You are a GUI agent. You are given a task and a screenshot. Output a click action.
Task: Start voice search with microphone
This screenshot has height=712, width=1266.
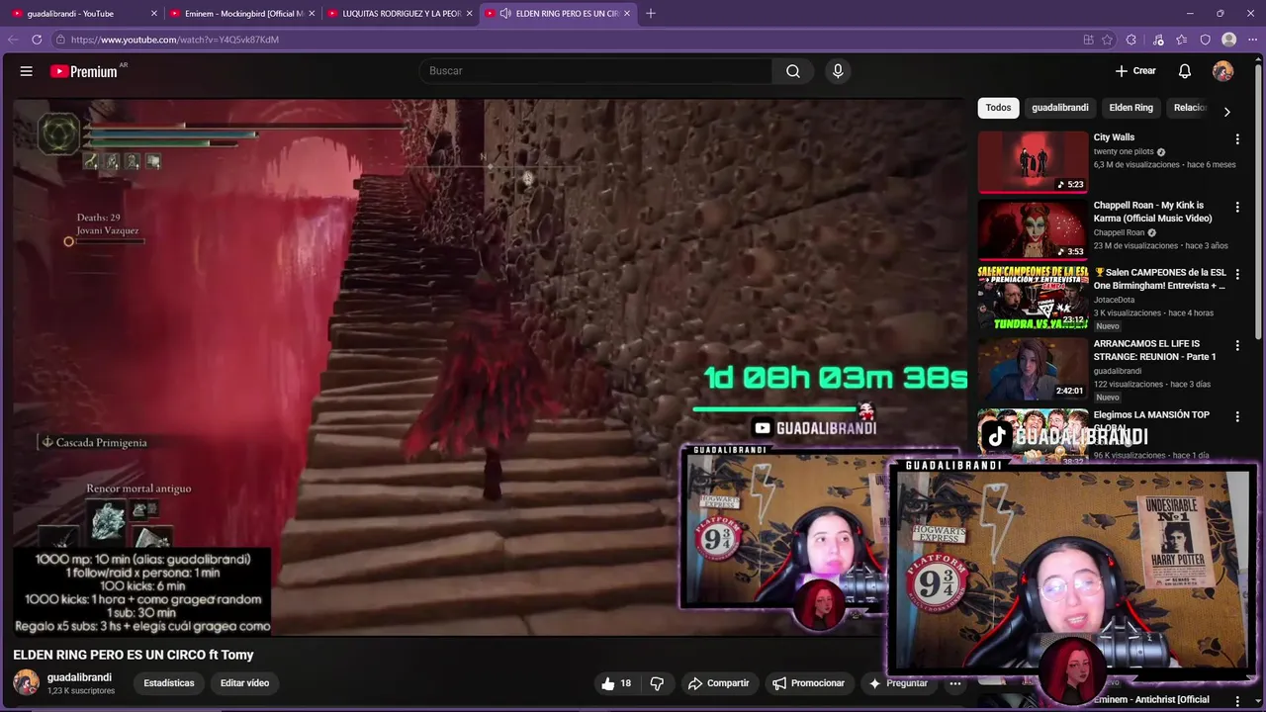click(838, 71)
